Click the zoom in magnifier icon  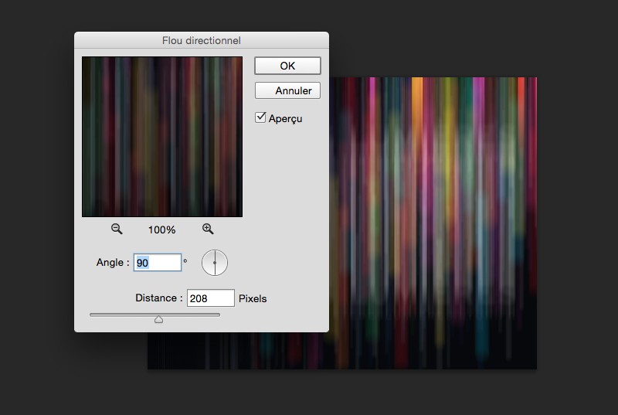click(208, 229)
